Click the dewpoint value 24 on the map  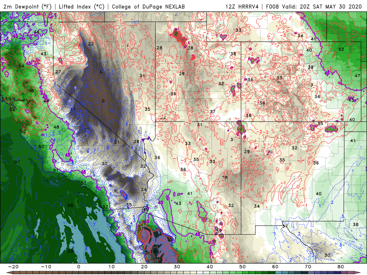click(144, 189)
